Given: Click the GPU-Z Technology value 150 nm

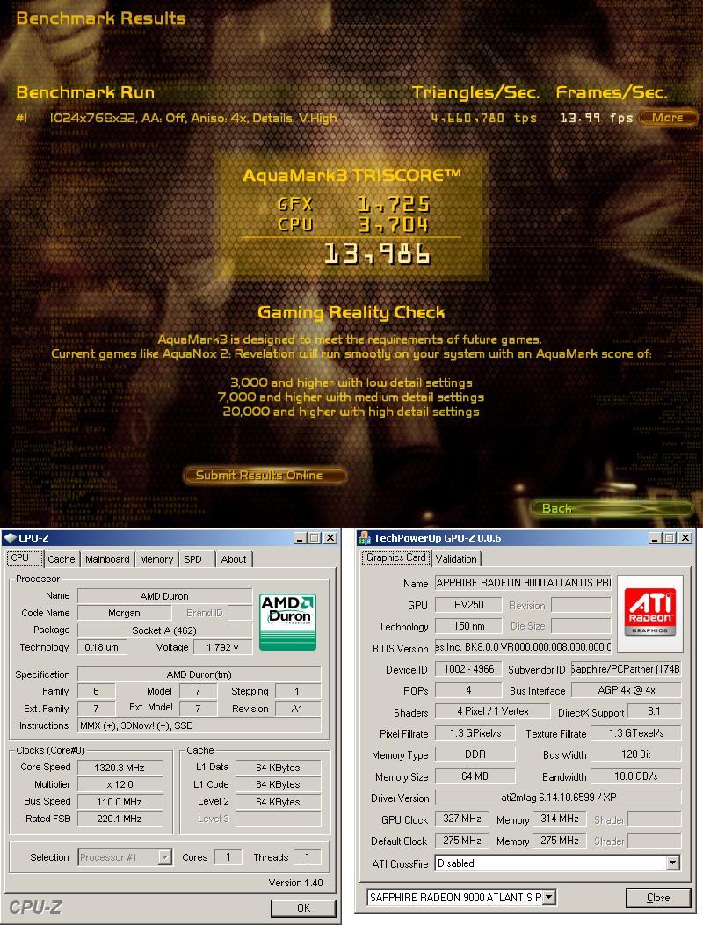Looking at the screenshot, I should [x=469, y=626].
